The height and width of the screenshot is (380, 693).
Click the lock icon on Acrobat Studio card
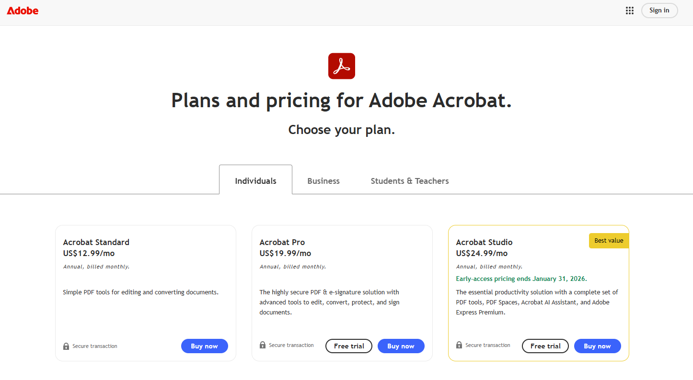[x=459, y=345]
